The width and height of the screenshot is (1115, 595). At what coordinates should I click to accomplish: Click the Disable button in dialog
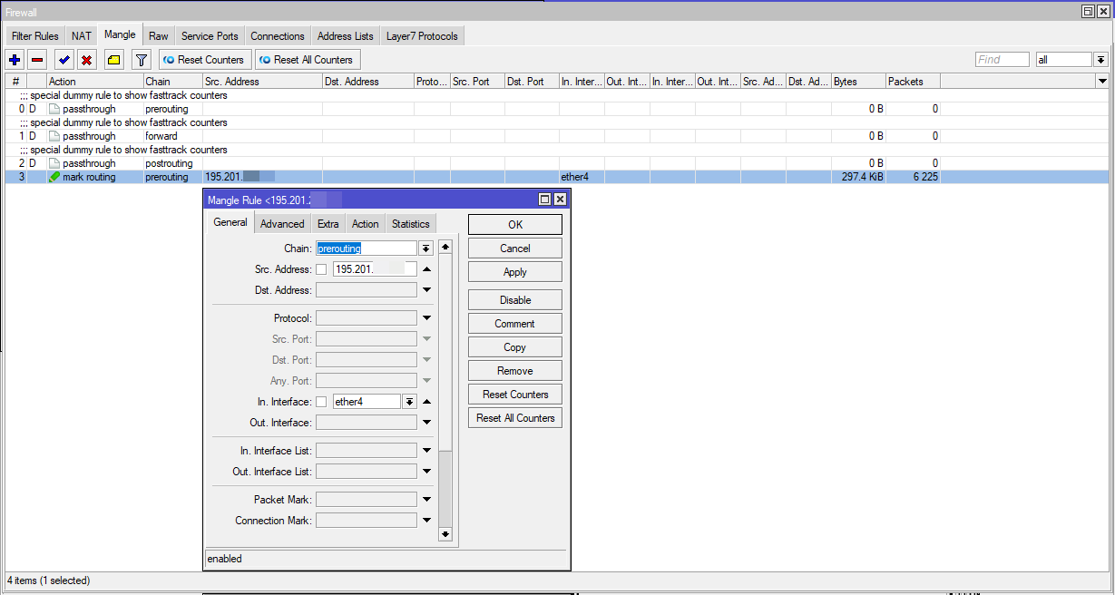click(515, 300)
